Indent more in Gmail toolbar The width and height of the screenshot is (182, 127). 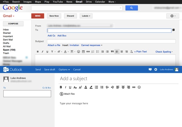[107, 52]
